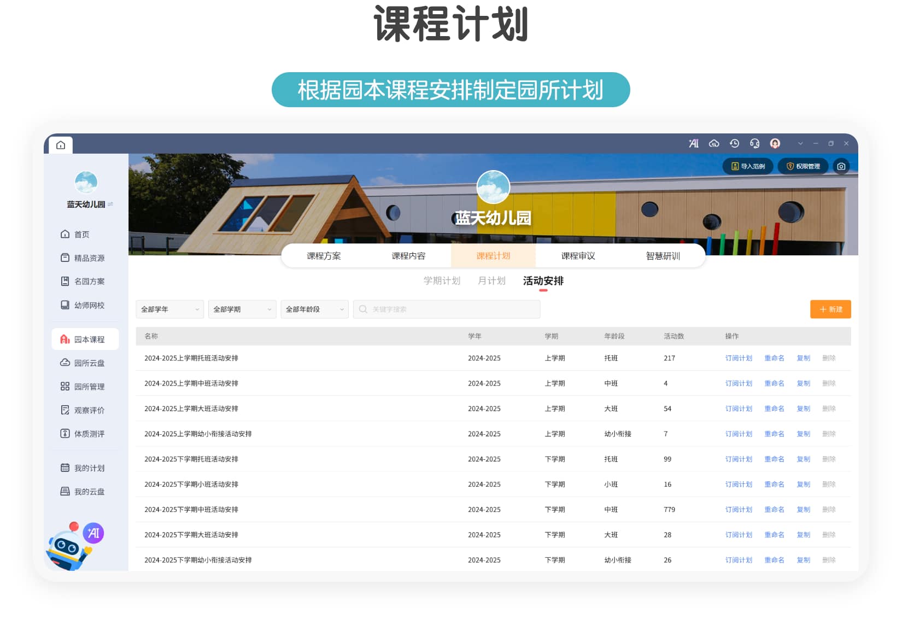Switch to the 课程审议 tab
902x619 pixels.
(x=578, y=255)
